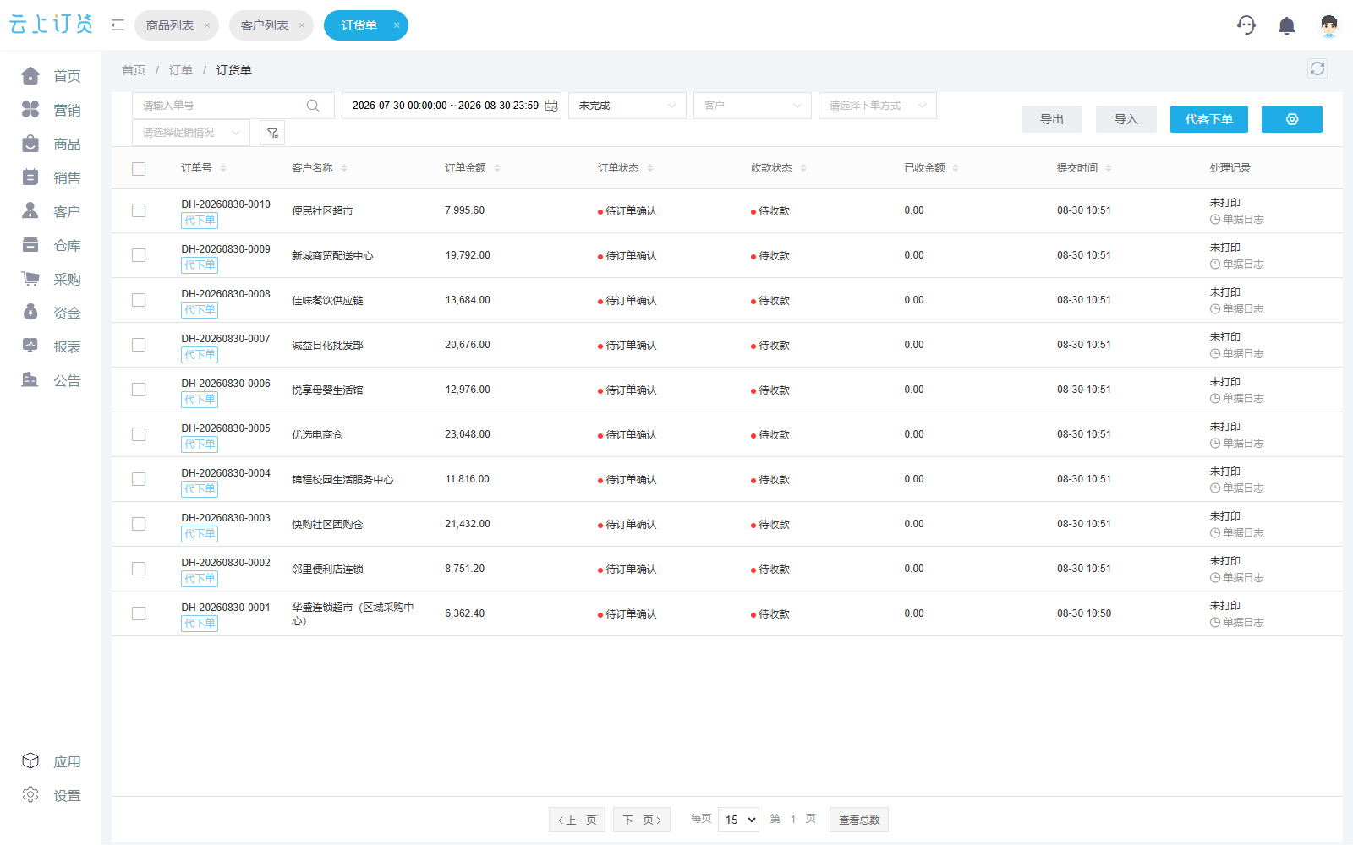Click the blue column settings gear button
1353x845 pixels.
[x=1291, y=119]
